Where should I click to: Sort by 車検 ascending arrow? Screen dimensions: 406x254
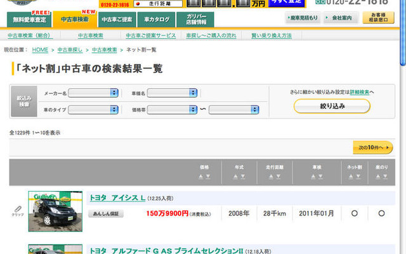313,177
